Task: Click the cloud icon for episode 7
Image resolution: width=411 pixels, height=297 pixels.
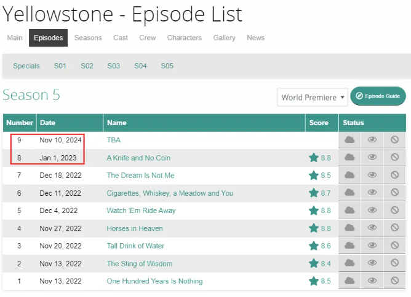Action: point(349,175)
